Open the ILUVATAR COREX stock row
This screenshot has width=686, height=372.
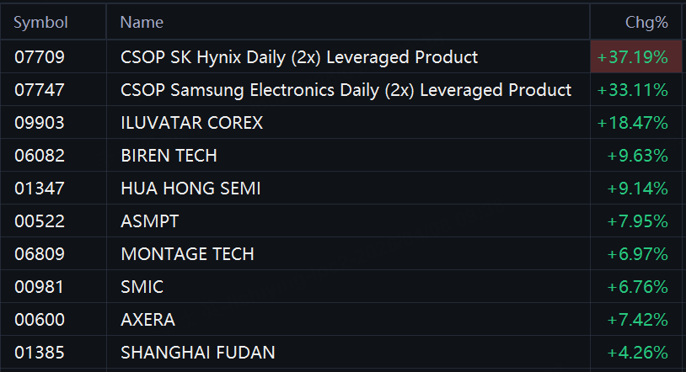pyautogui.click(x=192, y=123)
